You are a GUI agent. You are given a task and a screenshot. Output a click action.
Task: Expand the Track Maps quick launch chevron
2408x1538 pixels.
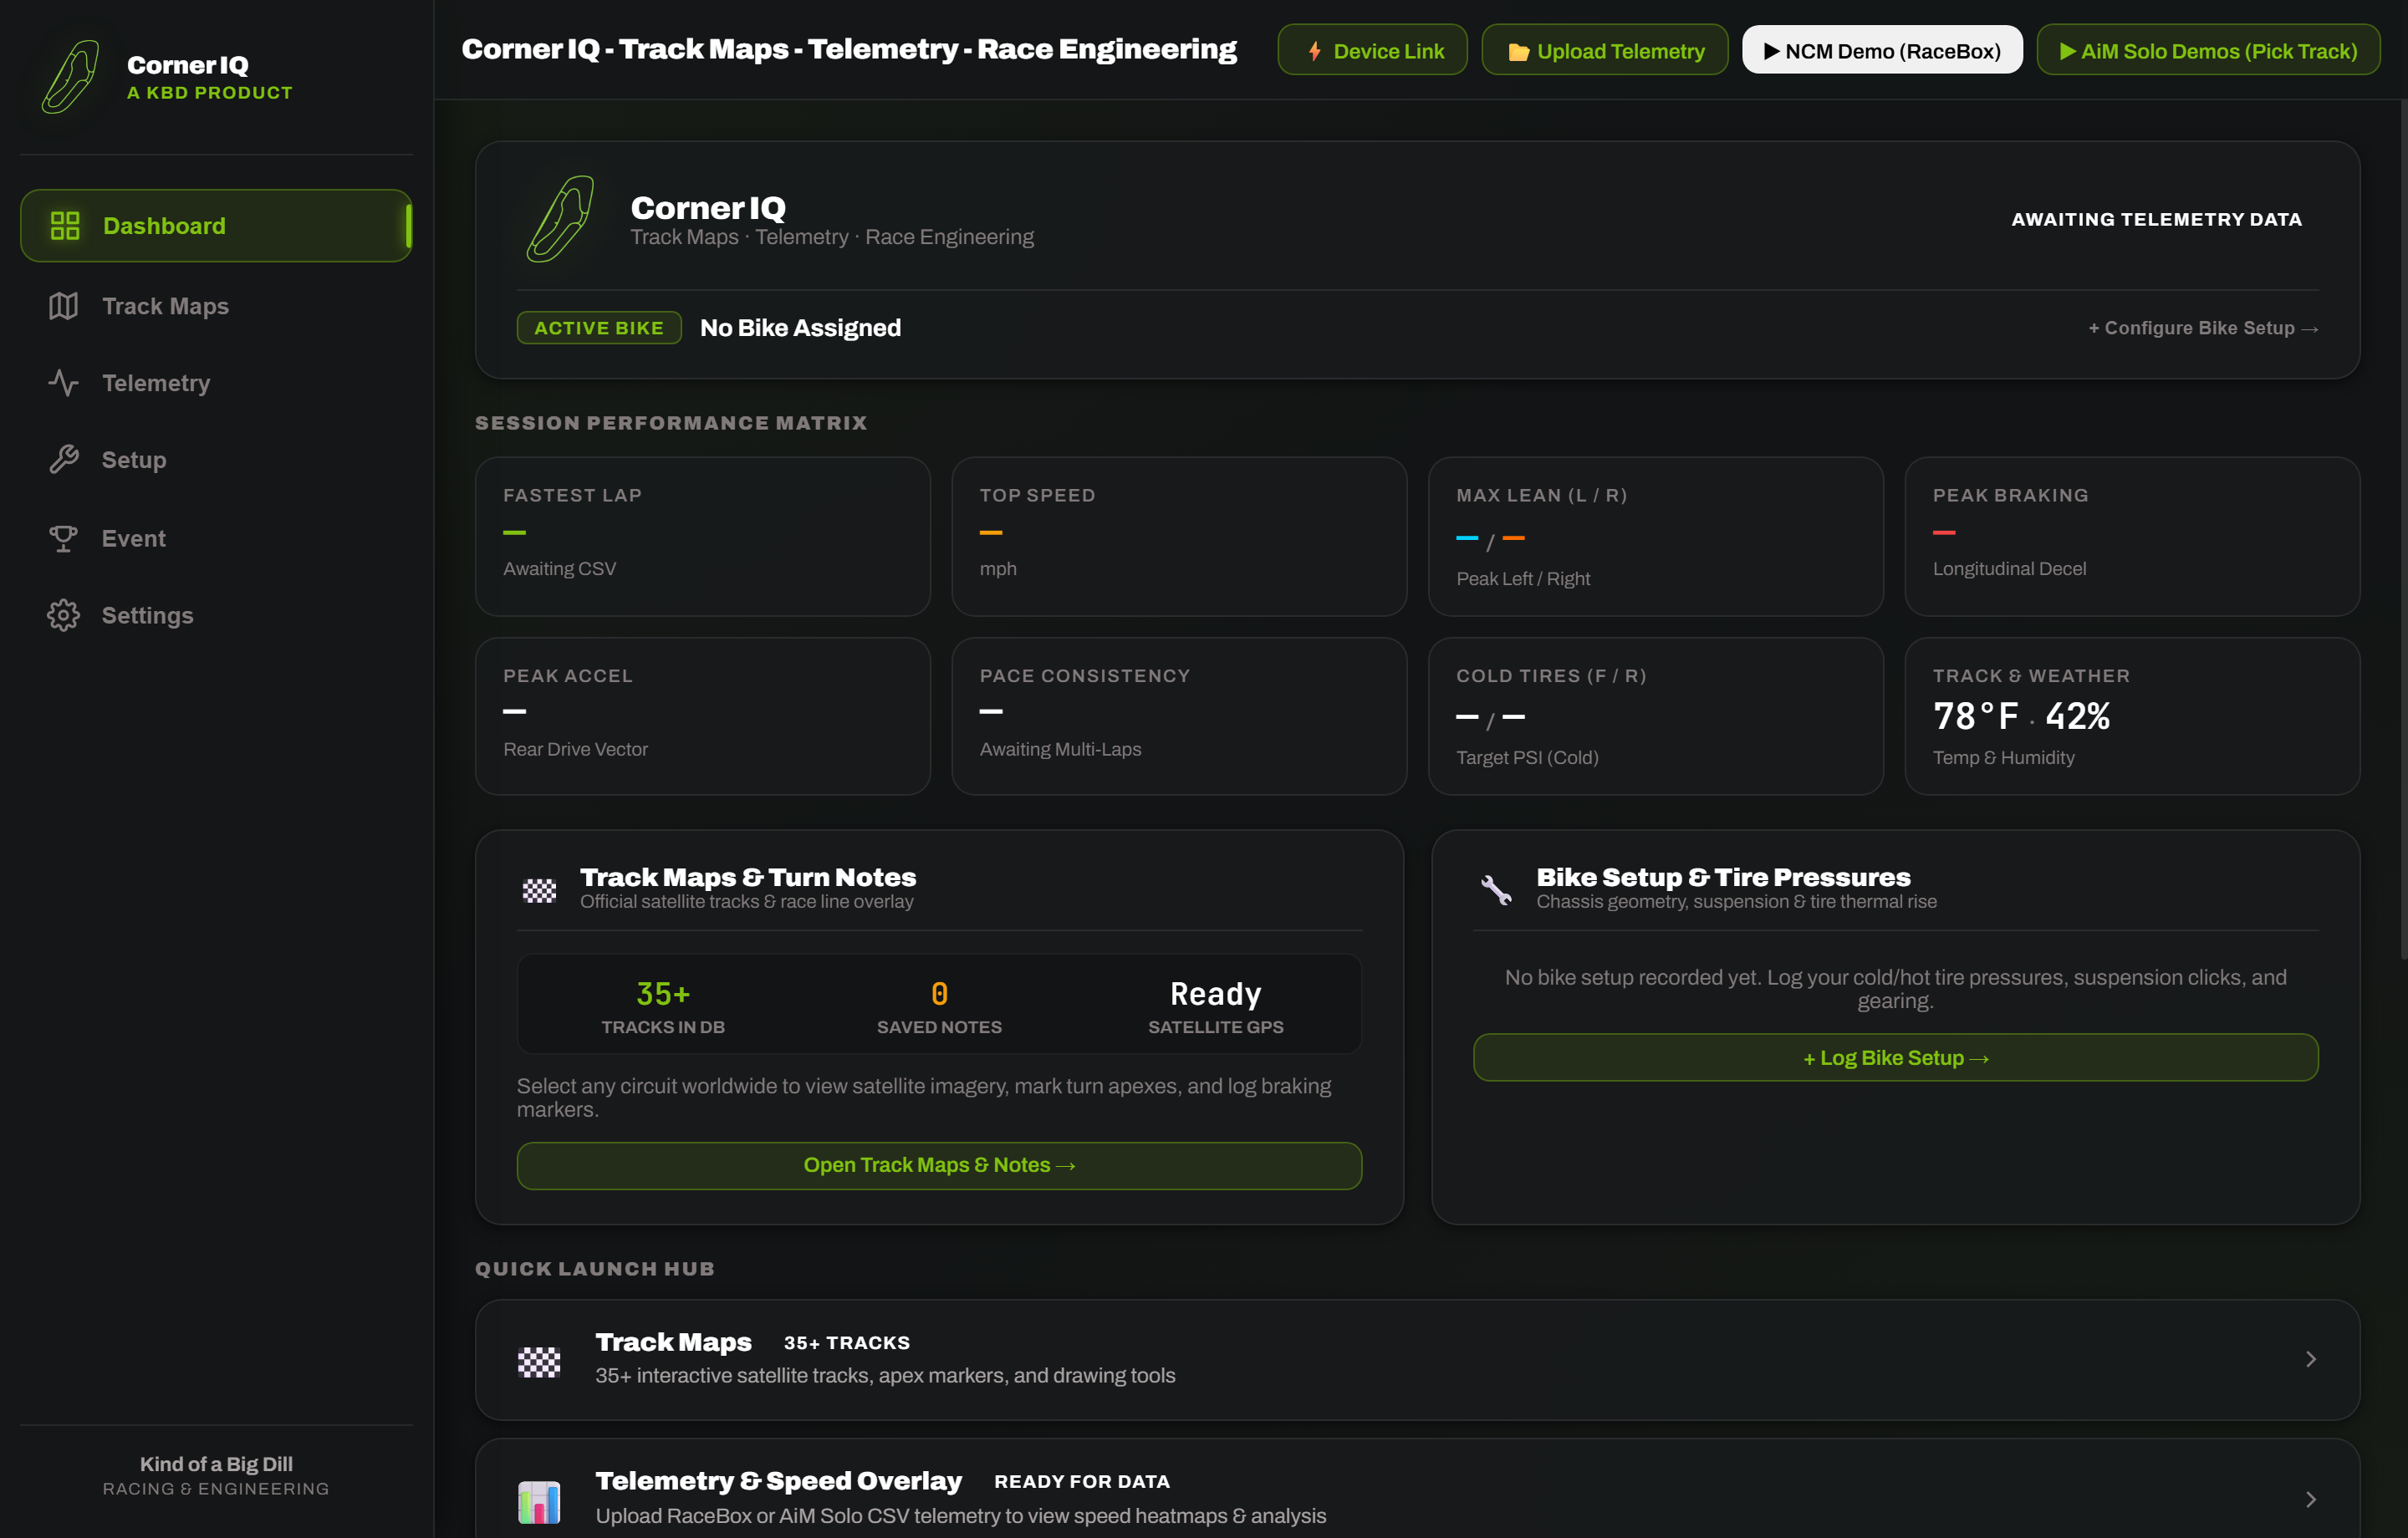(x=2310, y=1359)
